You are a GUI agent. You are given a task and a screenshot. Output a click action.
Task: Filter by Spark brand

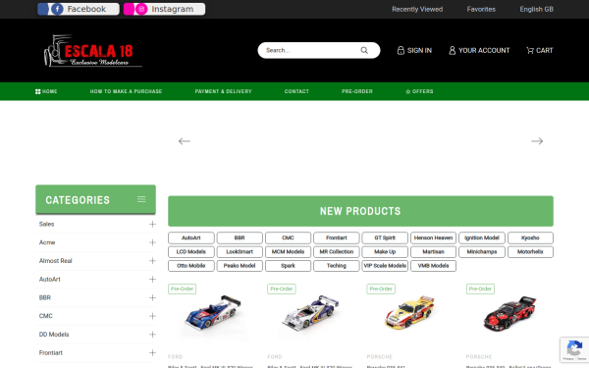tap(288, 266)
